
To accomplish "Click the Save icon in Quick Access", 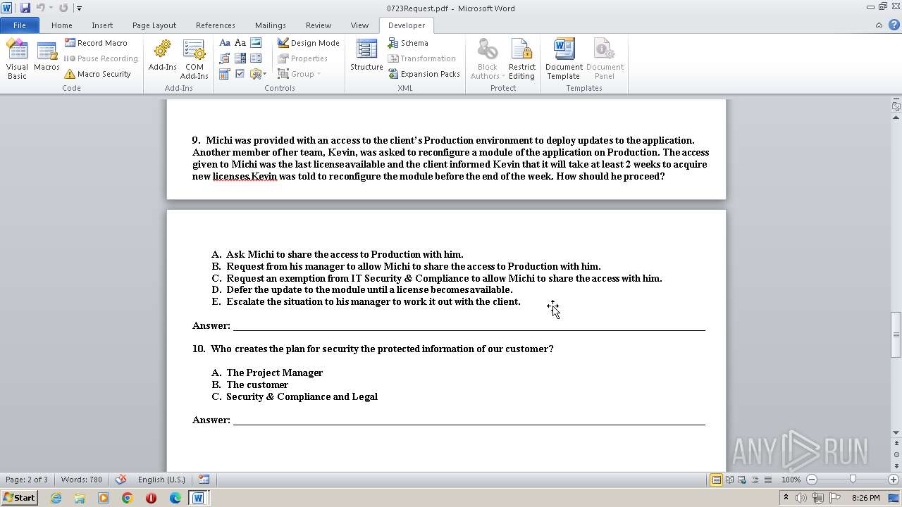I will click(25, 8).
